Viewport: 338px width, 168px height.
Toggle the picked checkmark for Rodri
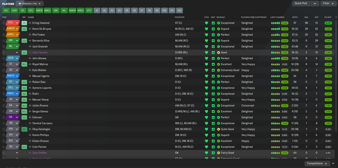[4, 94]
